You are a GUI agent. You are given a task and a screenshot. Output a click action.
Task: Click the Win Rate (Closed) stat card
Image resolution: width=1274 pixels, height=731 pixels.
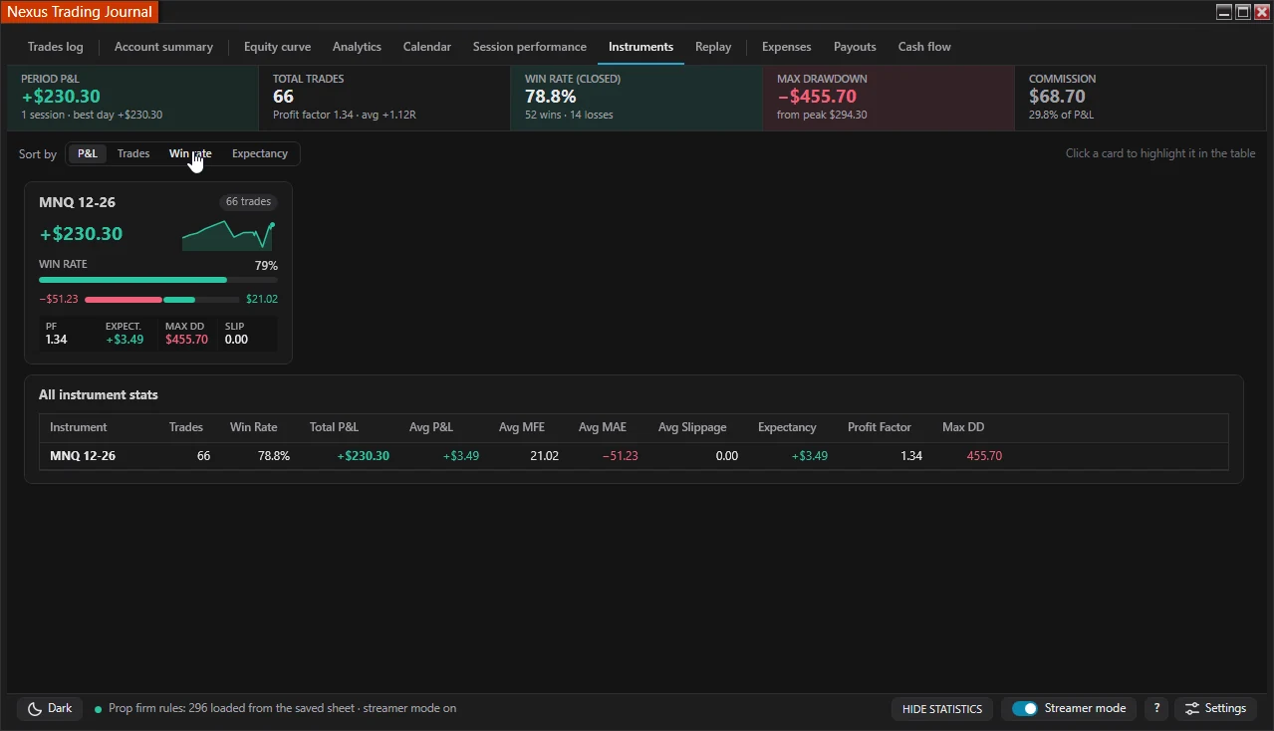click(x=637, y=98)
